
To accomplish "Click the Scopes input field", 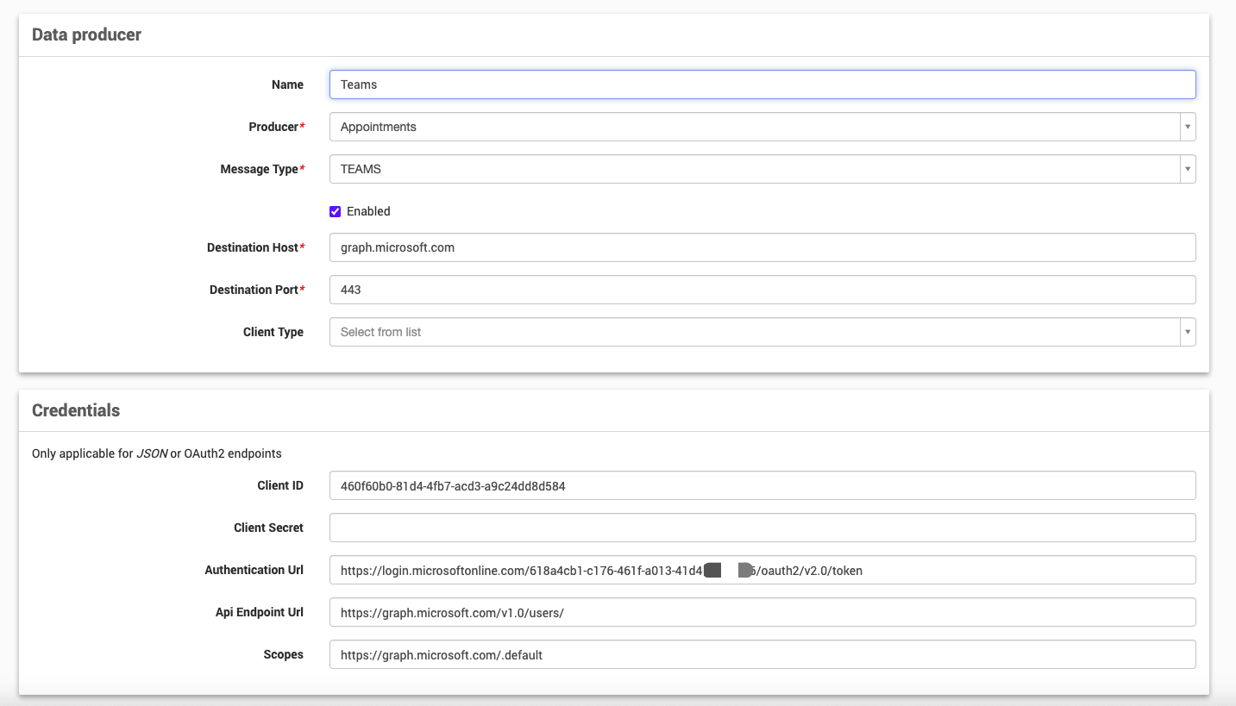I will click(762, 654).
